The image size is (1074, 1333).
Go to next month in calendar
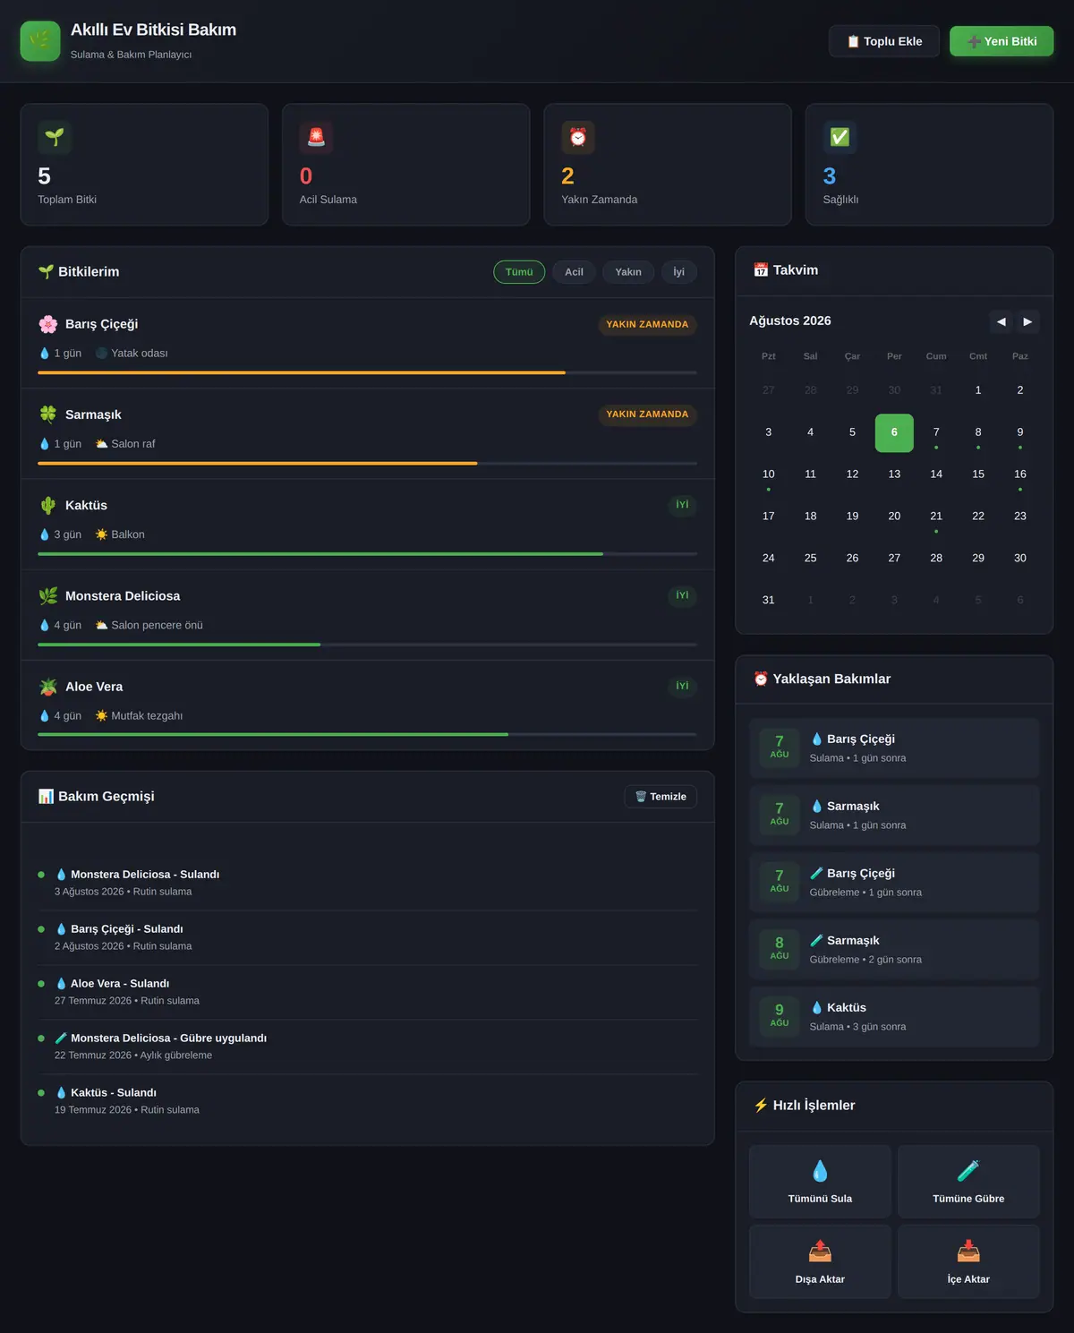tap(1027, 321)
